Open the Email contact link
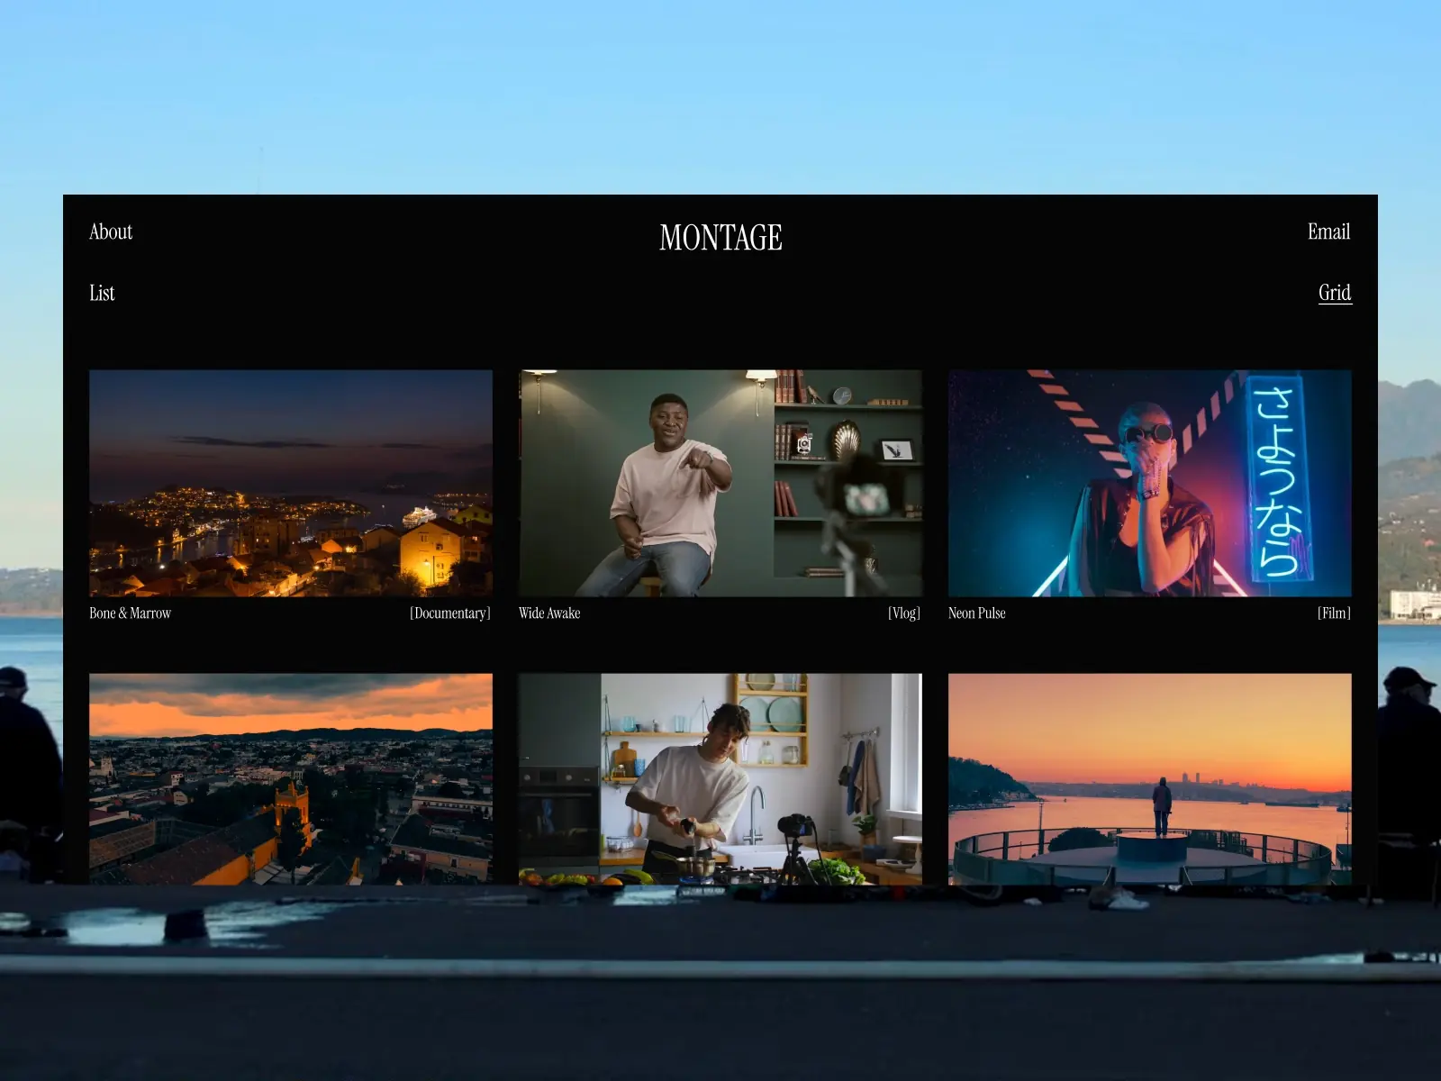 tap(1328, 232)
